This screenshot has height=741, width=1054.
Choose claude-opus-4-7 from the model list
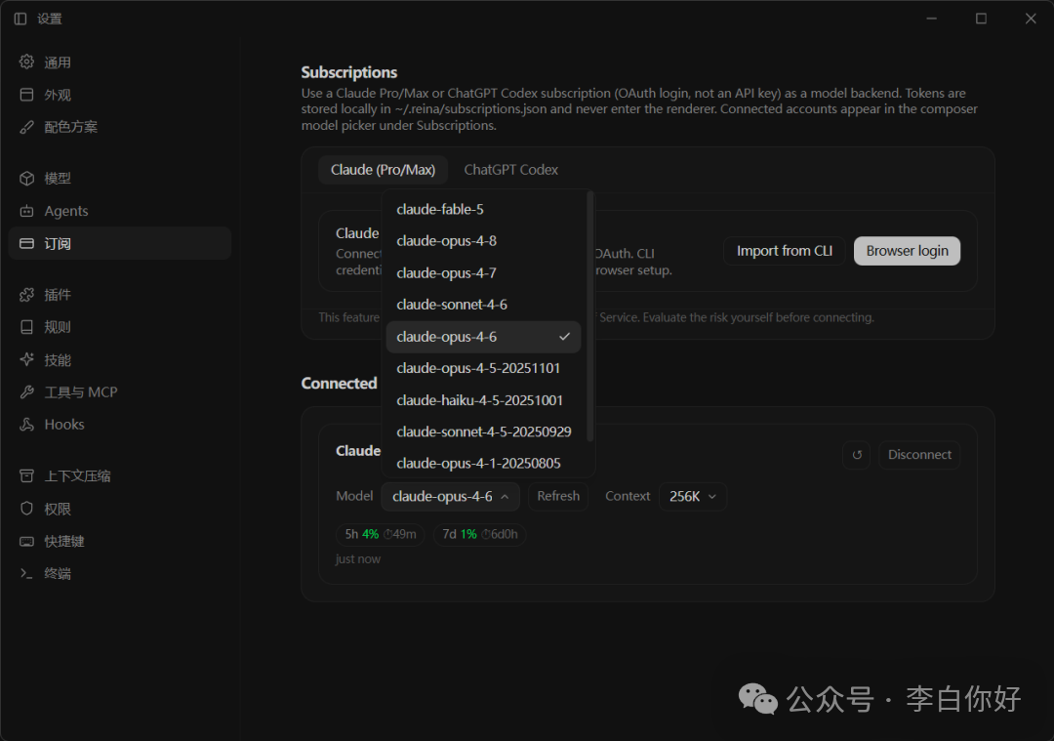point(483,273)
